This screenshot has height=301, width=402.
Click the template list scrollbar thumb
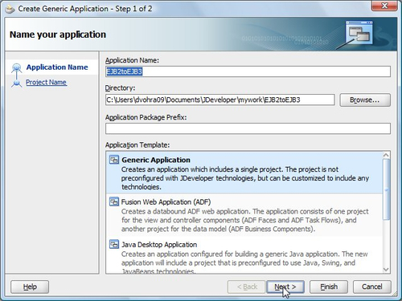pyautogui.click(x=386, y=189)
